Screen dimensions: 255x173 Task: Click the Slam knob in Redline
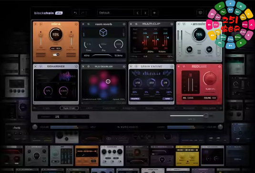210,79
